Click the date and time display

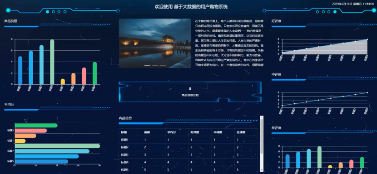click(353, 4)
